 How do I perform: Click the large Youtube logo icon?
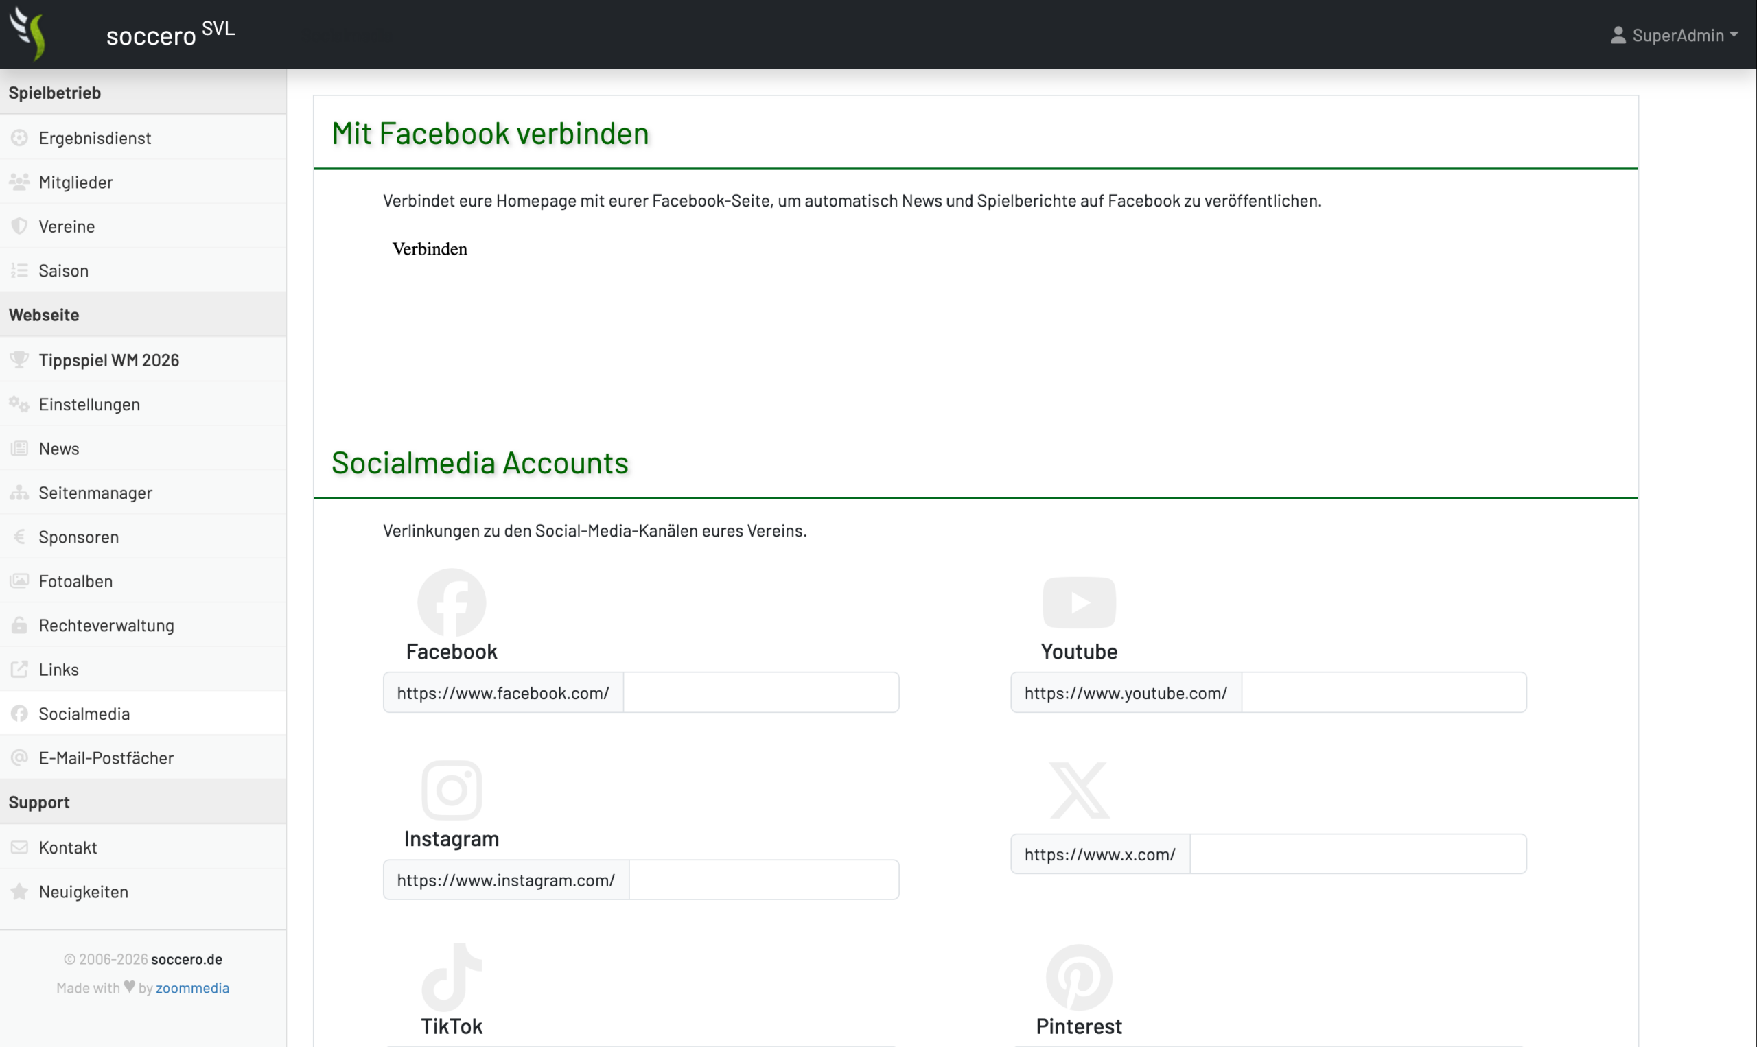(x=1079, y=602)
